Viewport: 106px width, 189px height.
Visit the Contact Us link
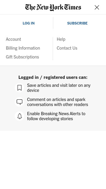point(67,48)
